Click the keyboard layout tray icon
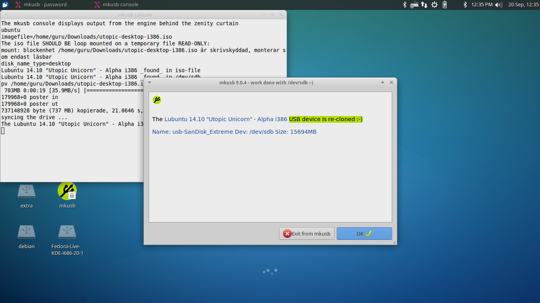 point(414,5)
